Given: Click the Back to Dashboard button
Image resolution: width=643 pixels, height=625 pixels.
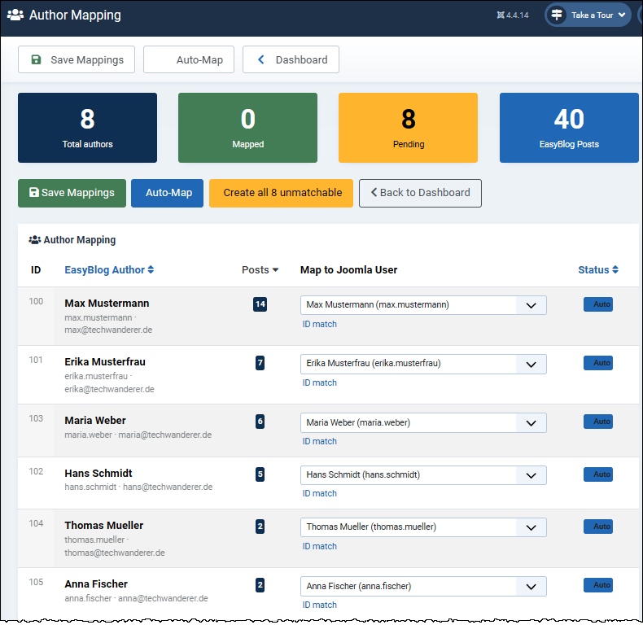Looking at the screenshot, I should pos(420,193).
